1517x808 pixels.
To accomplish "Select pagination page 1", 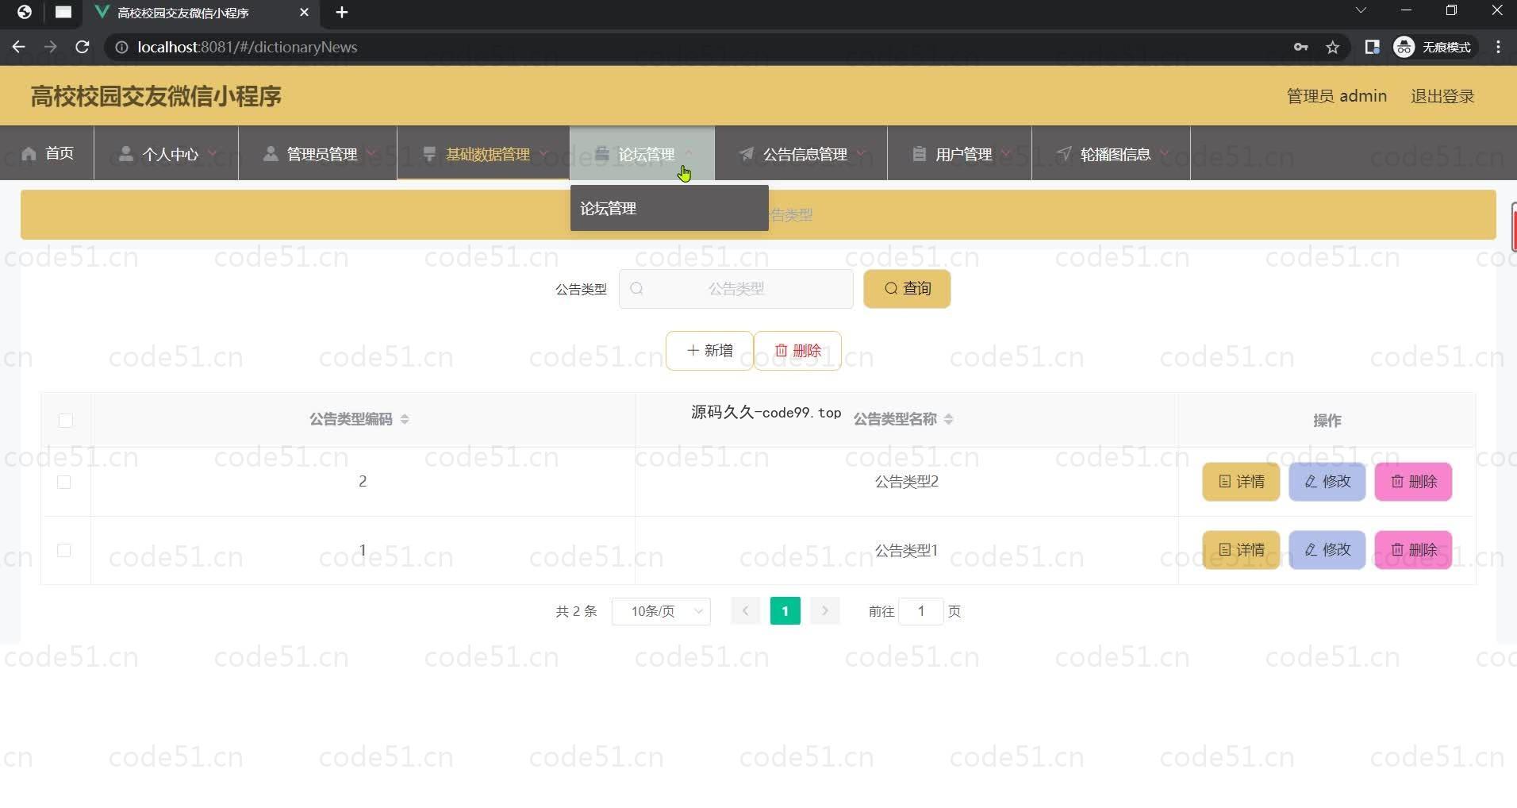I will (785, 611).
